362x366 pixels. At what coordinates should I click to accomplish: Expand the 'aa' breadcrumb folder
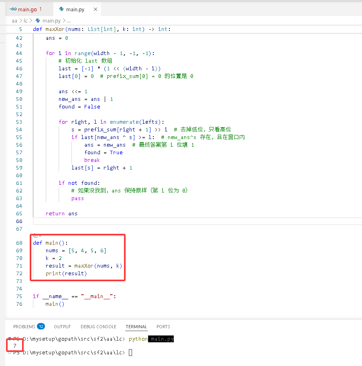click(14, 21)
